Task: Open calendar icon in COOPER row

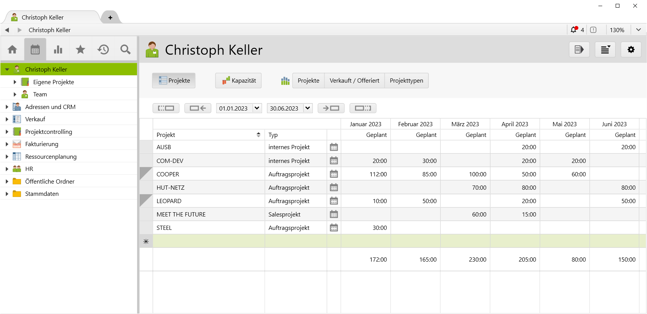Action: coord(334,174)
